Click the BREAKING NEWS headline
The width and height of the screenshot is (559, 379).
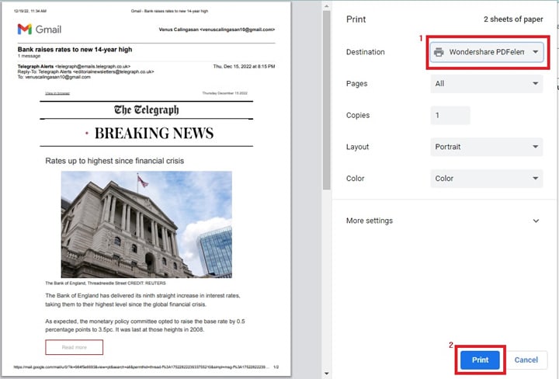[x=154, y=134]
